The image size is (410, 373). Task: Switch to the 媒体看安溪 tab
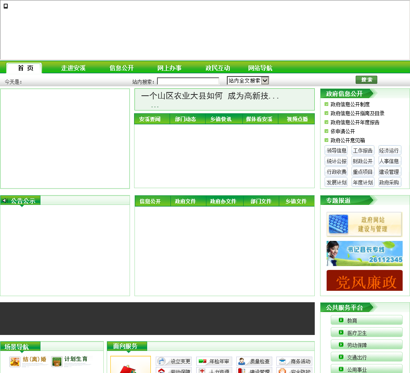point(260,119)
